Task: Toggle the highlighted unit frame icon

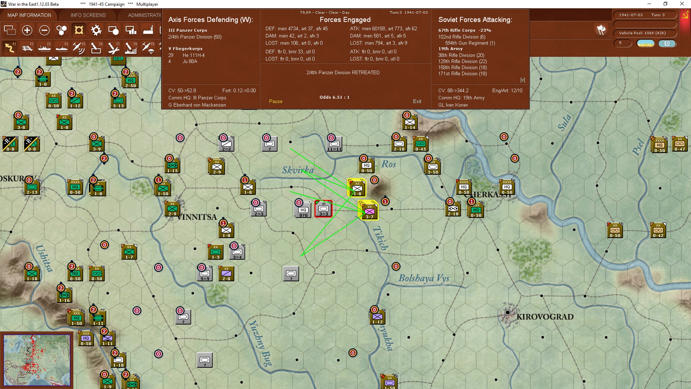Action: click(79, 30)
